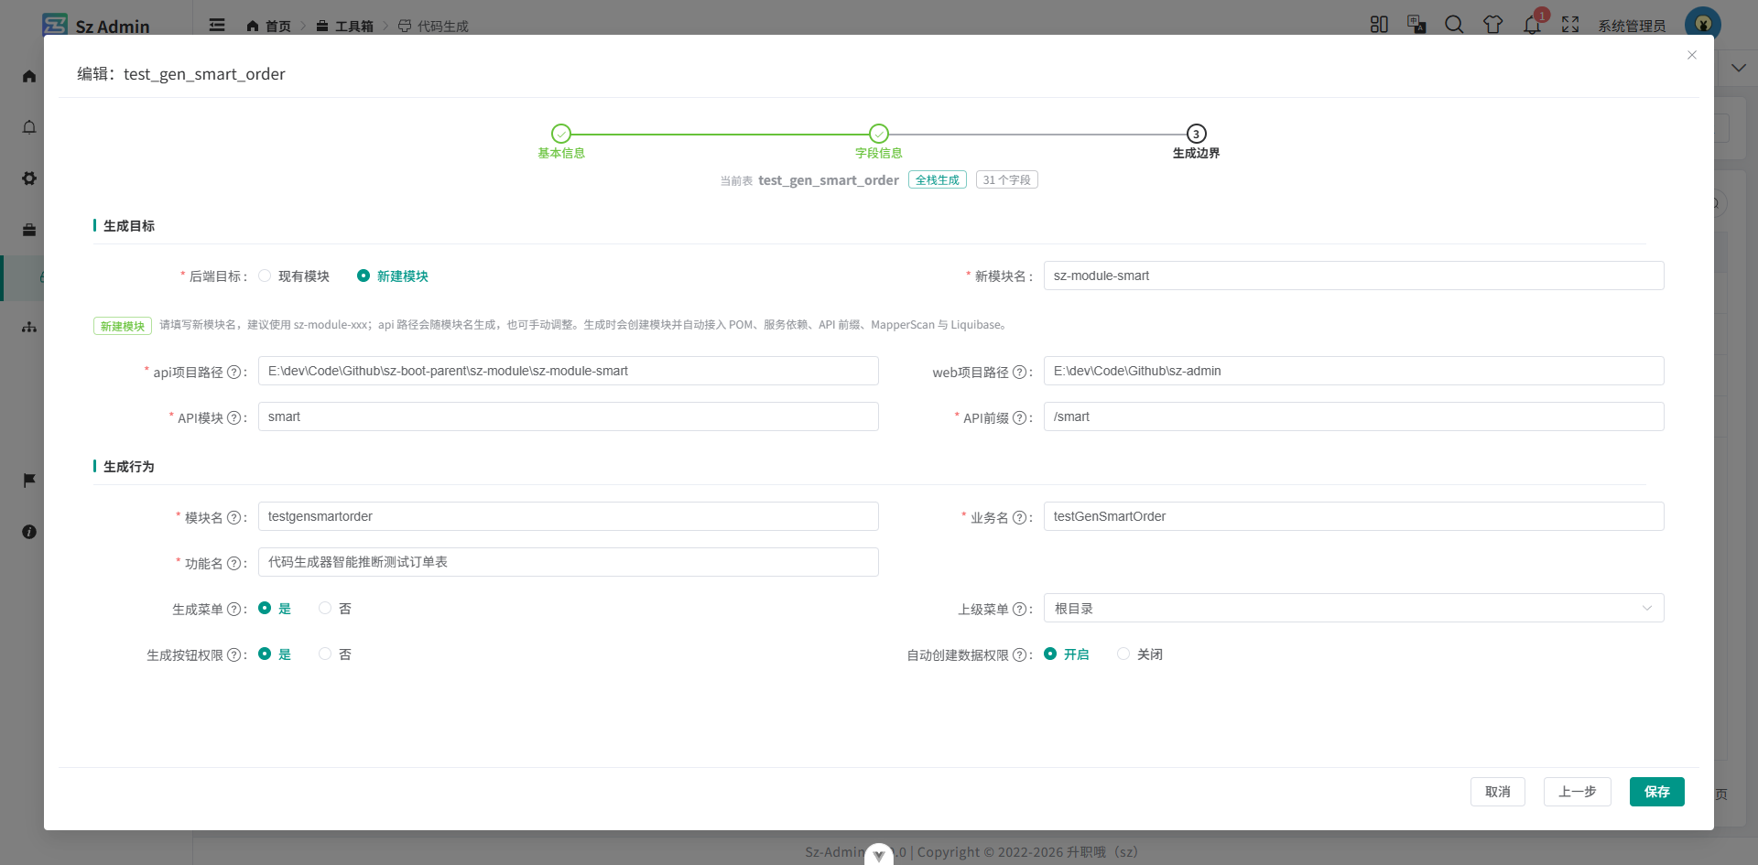Set 生成按钮权限 to 是
Screen dimensions: 1758x865
coord(275,654)
